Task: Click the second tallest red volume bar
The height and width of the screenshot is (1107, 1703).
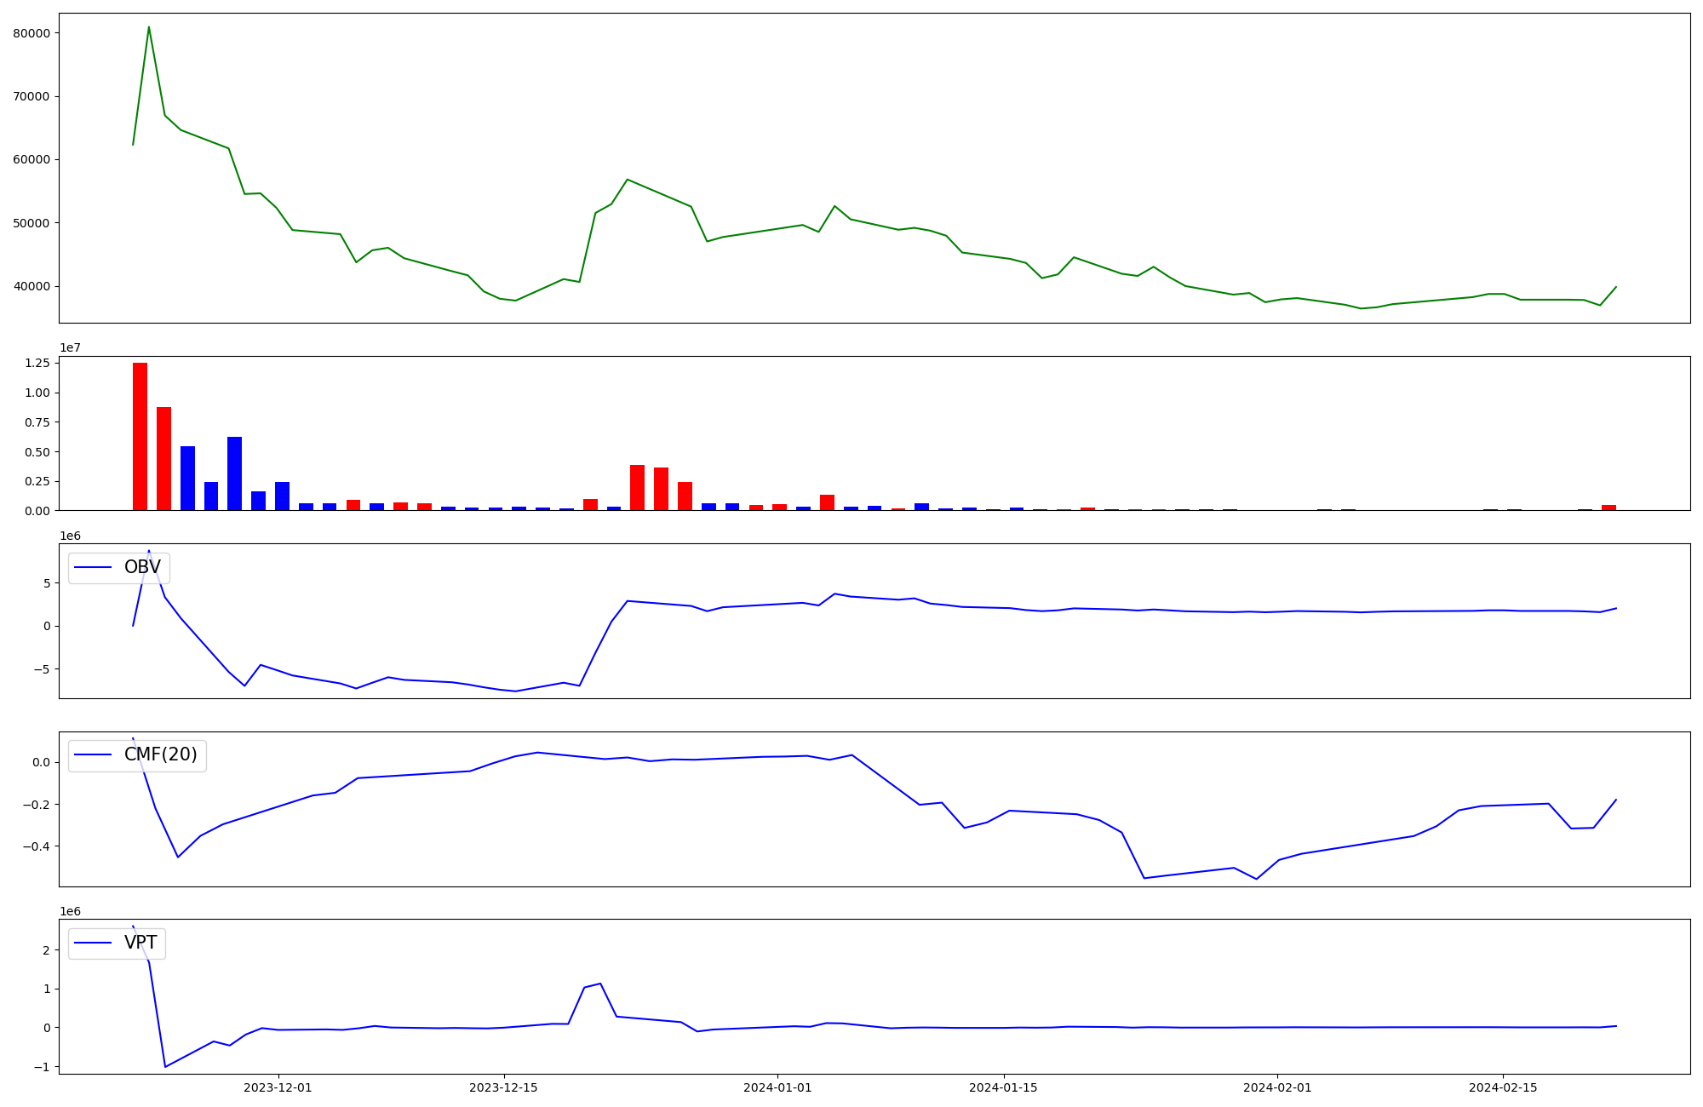Action: pos(163,458)
